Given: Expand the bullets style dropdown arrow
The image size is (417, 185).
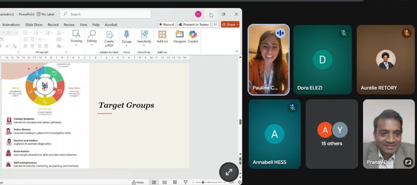Looking at the screenshot, I should coord(30,33).
